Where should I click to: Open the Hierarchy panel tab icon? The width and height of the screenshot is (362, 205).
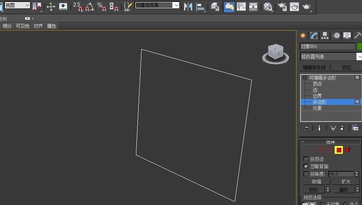coord(325,35)
